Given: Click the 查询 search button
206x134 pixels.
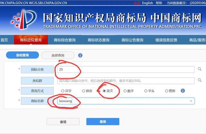Looking at the screenshot, I should tap(103, 121).
